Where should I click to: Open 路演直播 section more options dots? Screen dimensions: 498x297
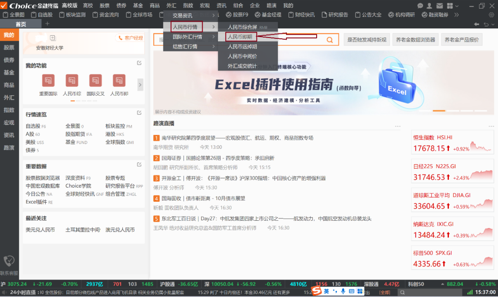397,126
